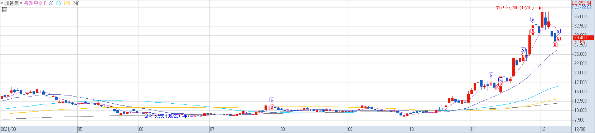Image resolution: width=595 pixels, height=133 pixels.
Task: Click the 12 month axis label
Action: pos(543,129)
